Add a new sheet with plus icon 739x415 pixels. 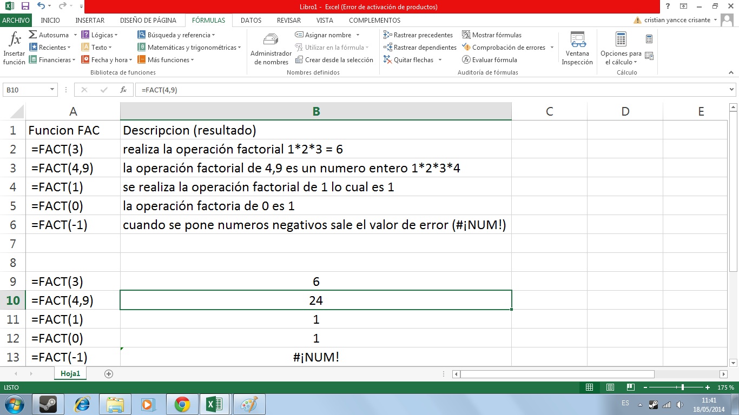pyautogui.click(x=109, y=374)
